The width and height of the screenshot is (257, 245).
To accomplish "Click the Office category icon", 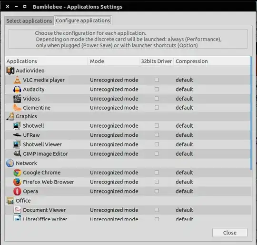I will click(x=10, y=201).
